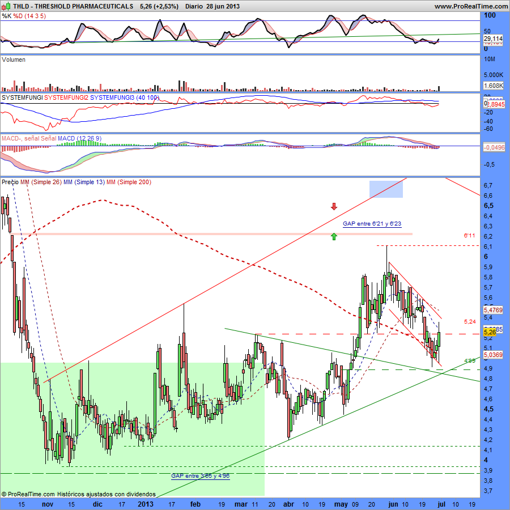
Task: Click the THLD - THRESHOLD PHARMACEUTICALS title
Action: [73, 6]
